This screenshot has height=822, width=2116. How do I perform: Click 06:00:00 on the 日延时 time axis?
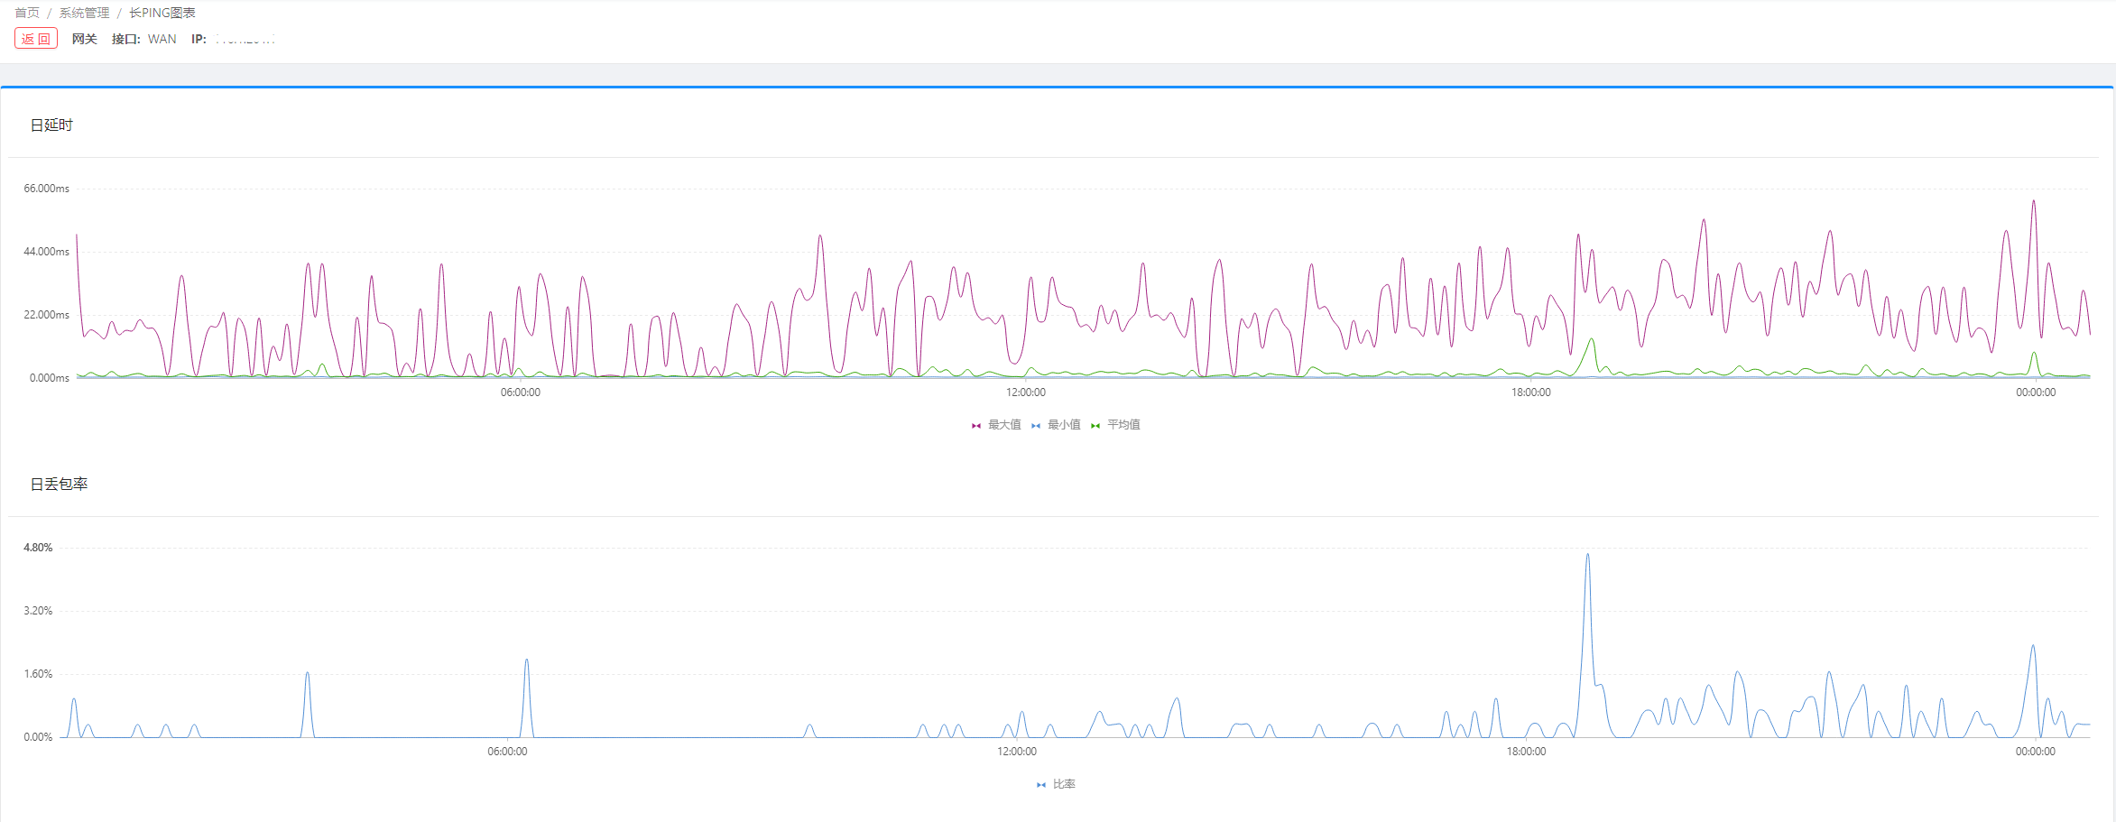521,393
